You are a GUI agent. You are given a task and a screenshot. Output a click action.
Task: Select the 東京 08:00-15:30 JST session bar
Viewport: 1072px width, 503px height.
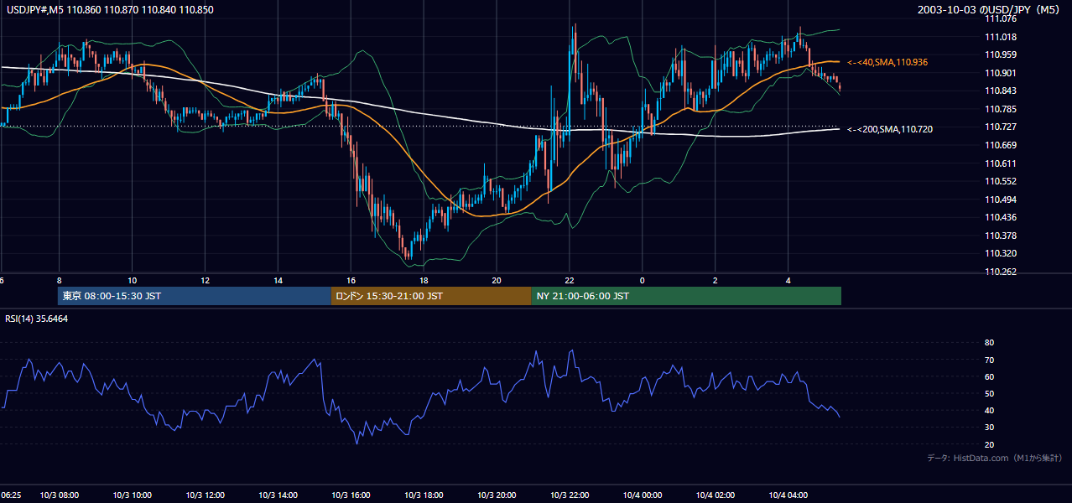[x=195, y=296]
